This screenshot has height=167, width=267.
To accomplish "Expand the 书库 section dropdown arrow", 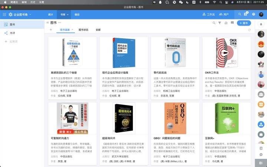I will pos(68,14).
